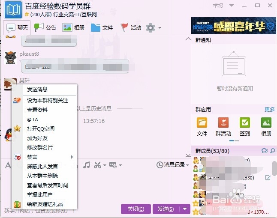Click the font A icon in input toolbar

(x=8, y=165)
